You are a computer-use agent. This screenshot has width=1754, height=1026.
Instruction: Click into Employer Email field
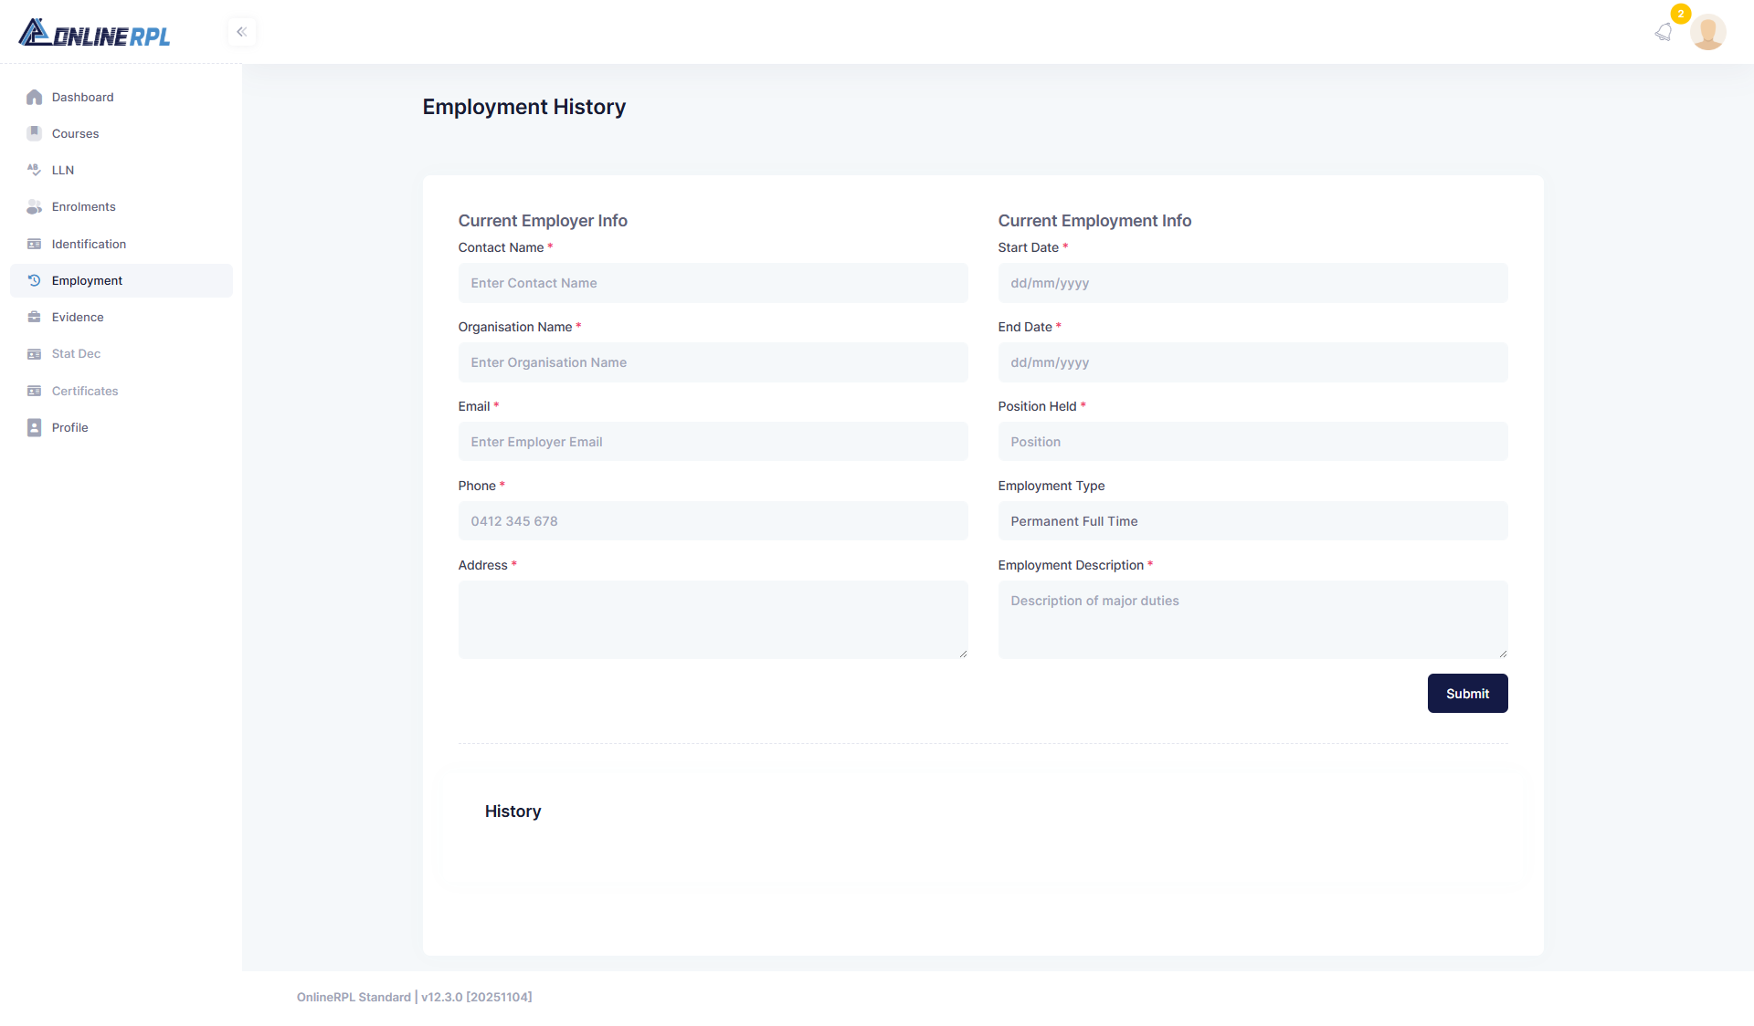713,442
